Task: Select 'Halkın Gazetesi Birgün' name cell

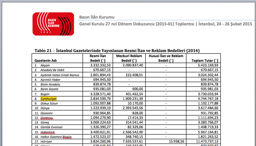Action: [x=56, y=137]
